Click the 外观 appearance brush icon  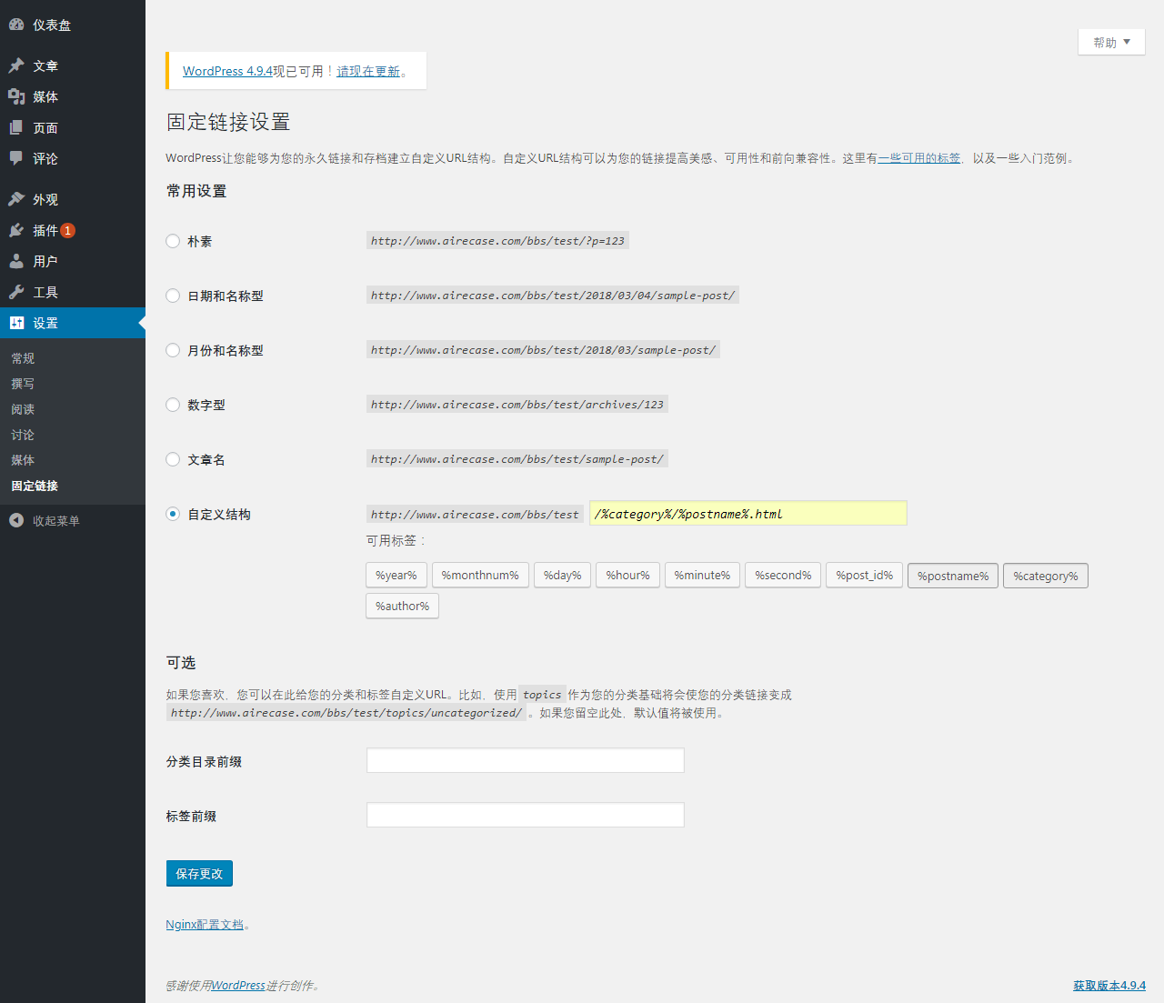point(16,199)
